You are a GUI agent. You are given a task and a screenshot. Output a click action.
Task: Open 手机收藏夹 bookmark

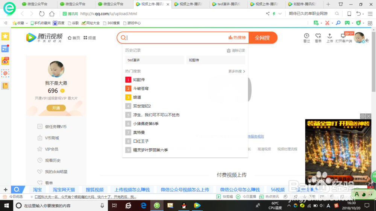41,23
